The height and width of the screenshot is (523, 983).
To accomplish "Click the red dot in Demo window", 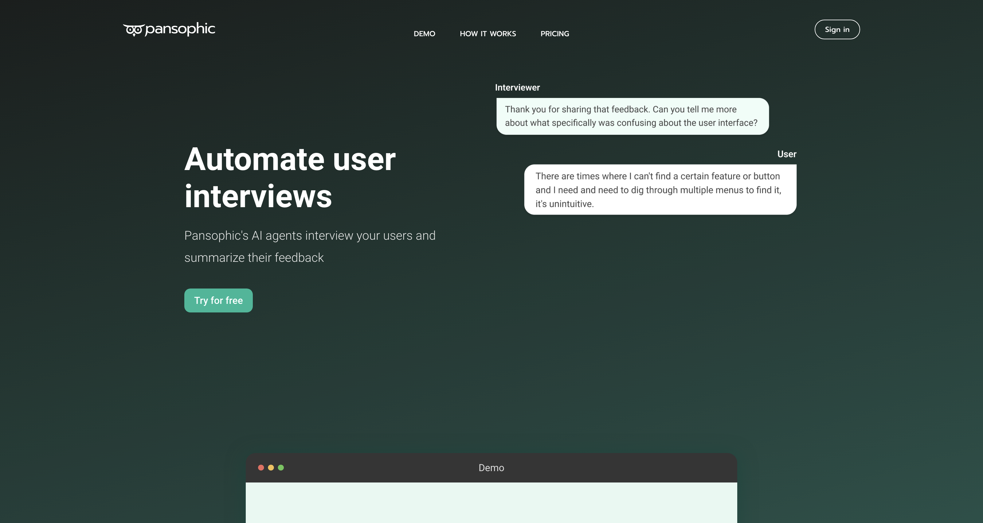I will pyautogui.click(x=261, y=468).
